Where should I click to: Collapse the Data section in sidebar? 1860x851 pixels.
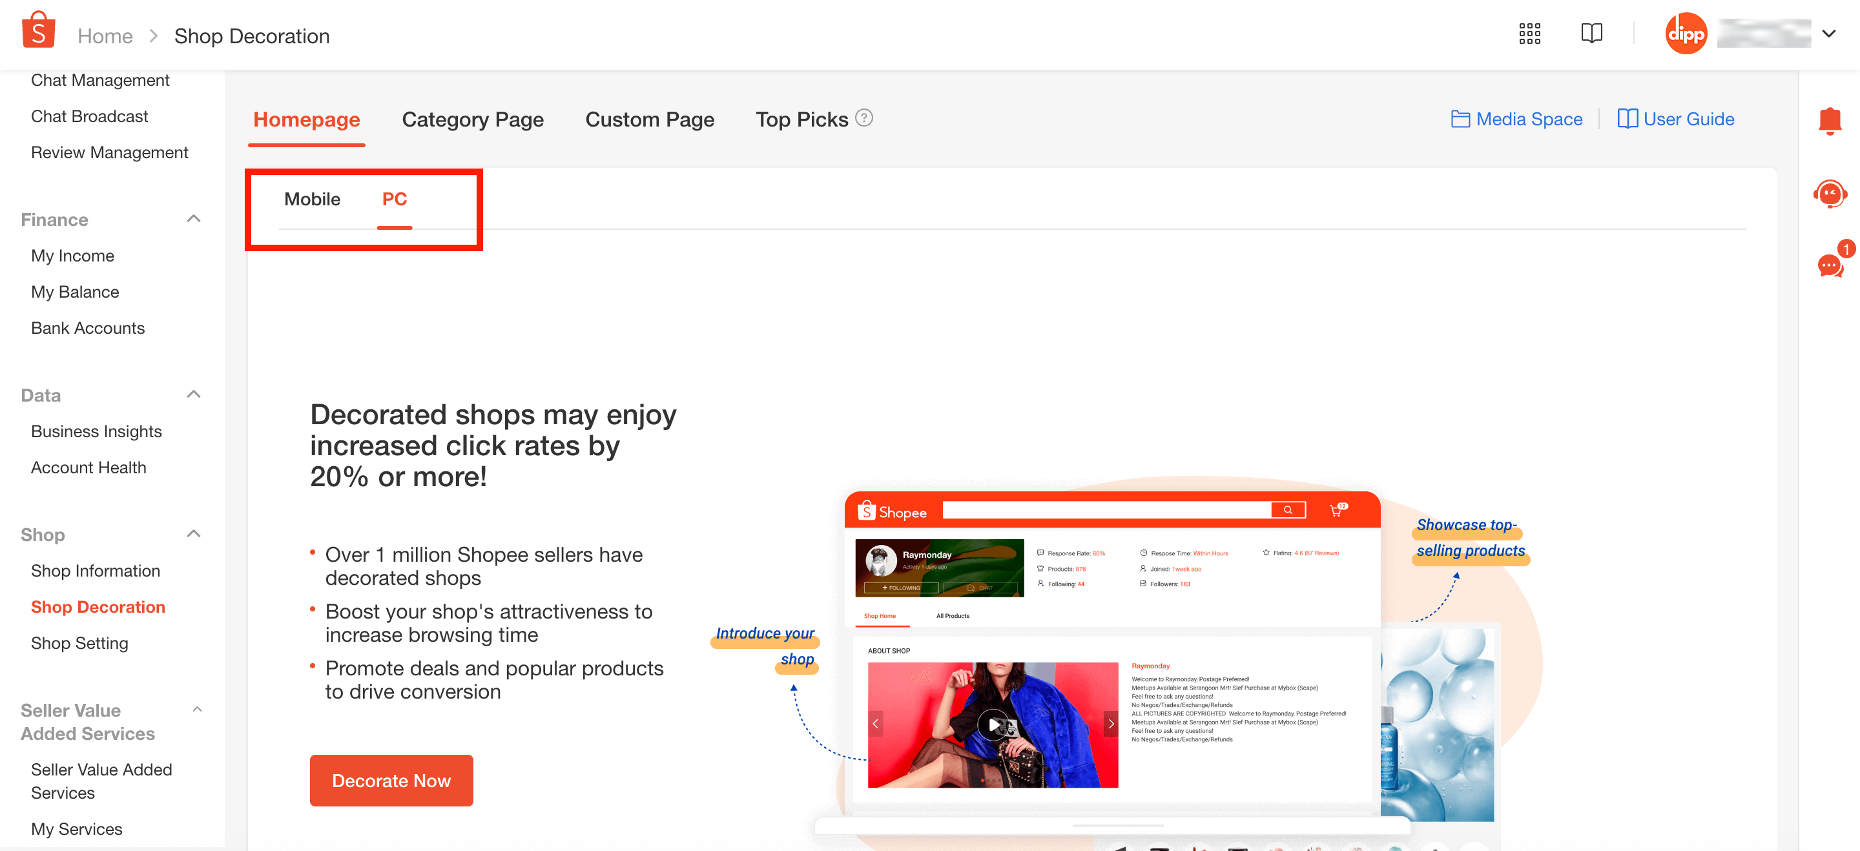[x=193, y=394]
